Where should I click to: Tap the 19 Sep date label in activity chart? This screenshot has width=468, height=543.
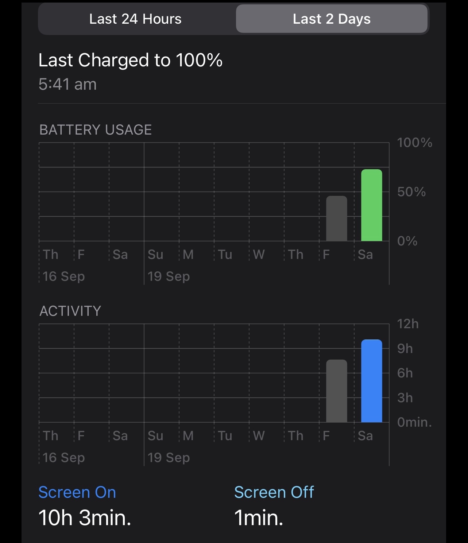pyautogui.click(x=169, y=458)
